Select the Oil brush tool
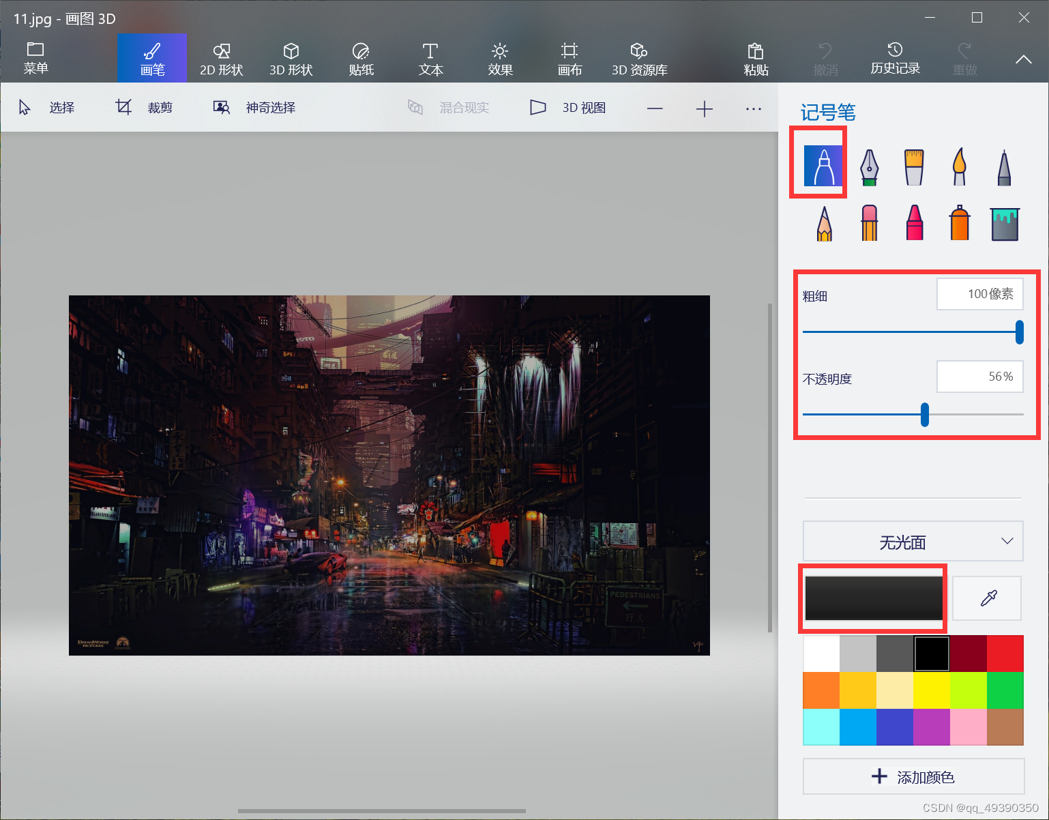The image size is (1049, 820). point(914,167)
